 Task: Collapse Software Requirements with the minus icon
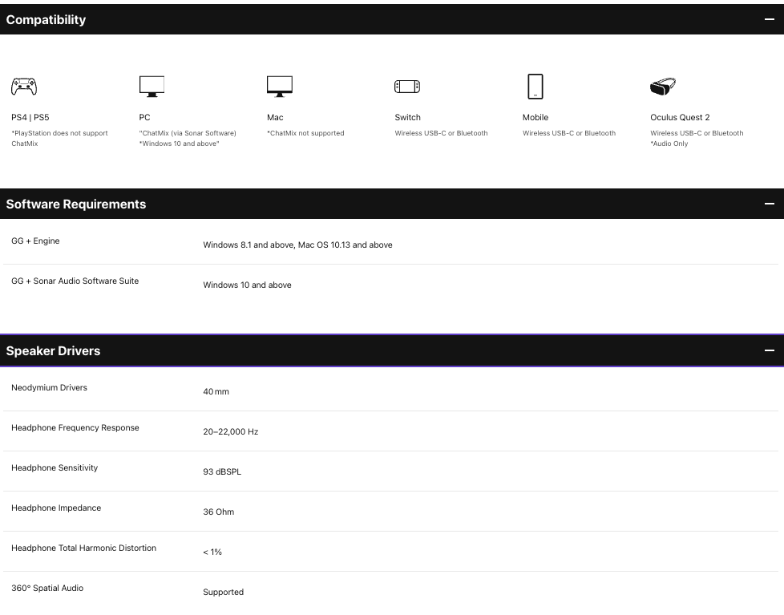[x=770, y=204]
